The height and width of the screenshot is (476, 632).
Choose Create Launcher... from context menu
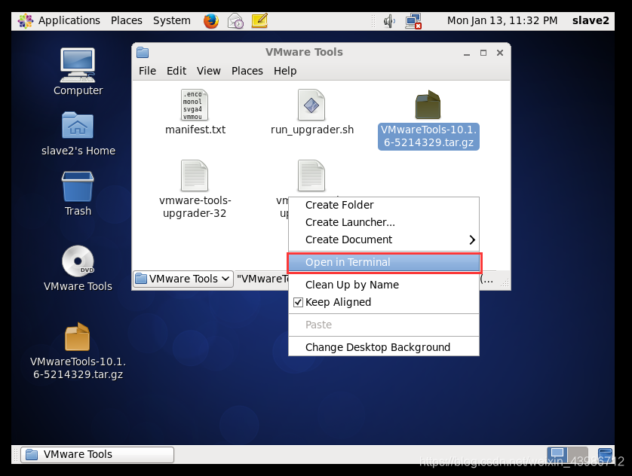click(x=383, y=222)
